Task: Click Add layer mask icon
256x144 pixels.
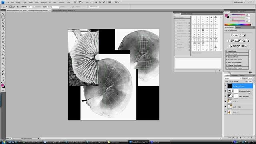Action: point(237,138)
